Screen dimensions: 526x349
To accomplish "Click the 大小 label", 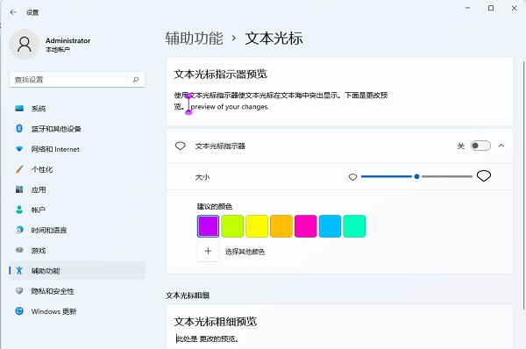I will [x=203, y=177].
